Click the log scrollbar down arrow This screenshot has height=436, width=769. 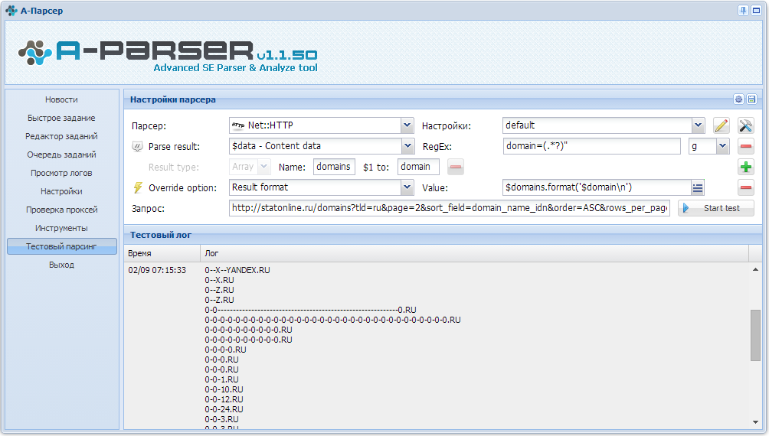click(755, 422)
